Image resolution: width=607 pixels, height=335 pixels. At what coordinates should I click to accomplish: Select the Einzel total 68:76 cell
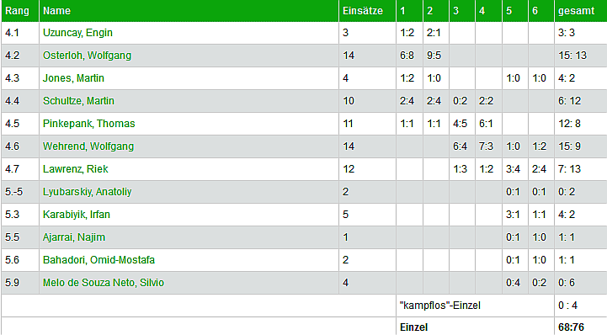tap(581, 327)
